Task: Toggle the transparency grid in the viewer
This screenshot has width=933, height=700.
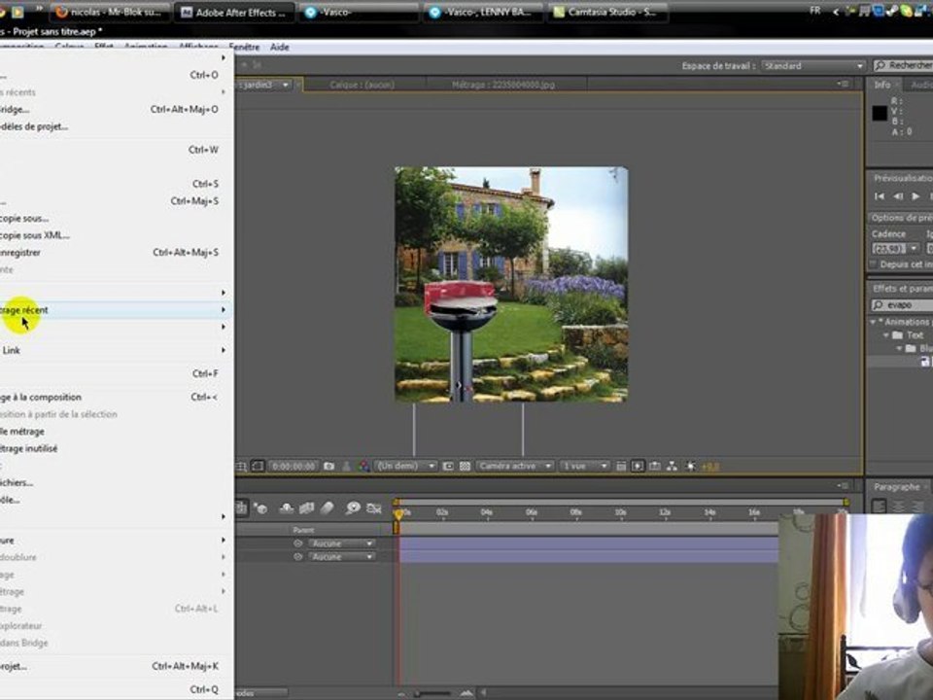Action: (465, 466)
